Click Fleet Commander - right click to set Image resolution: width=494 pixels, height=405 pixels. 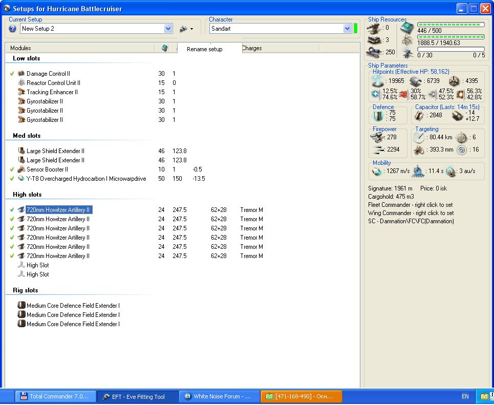(410, 205)
